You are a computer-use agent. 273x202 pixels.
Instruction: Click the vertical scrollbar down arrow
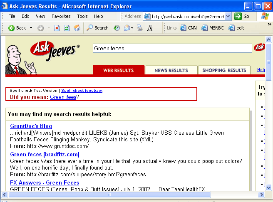click(268, 188)
